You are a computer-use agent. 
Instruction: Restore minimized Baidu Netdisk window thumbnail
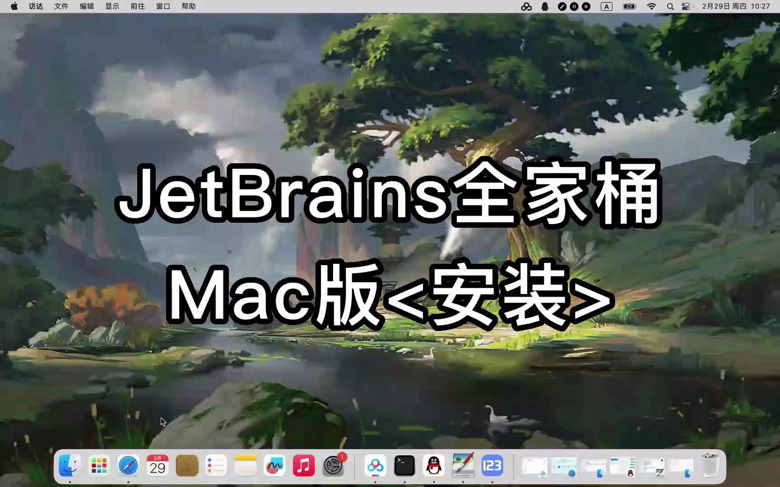(x=534, y=467)
